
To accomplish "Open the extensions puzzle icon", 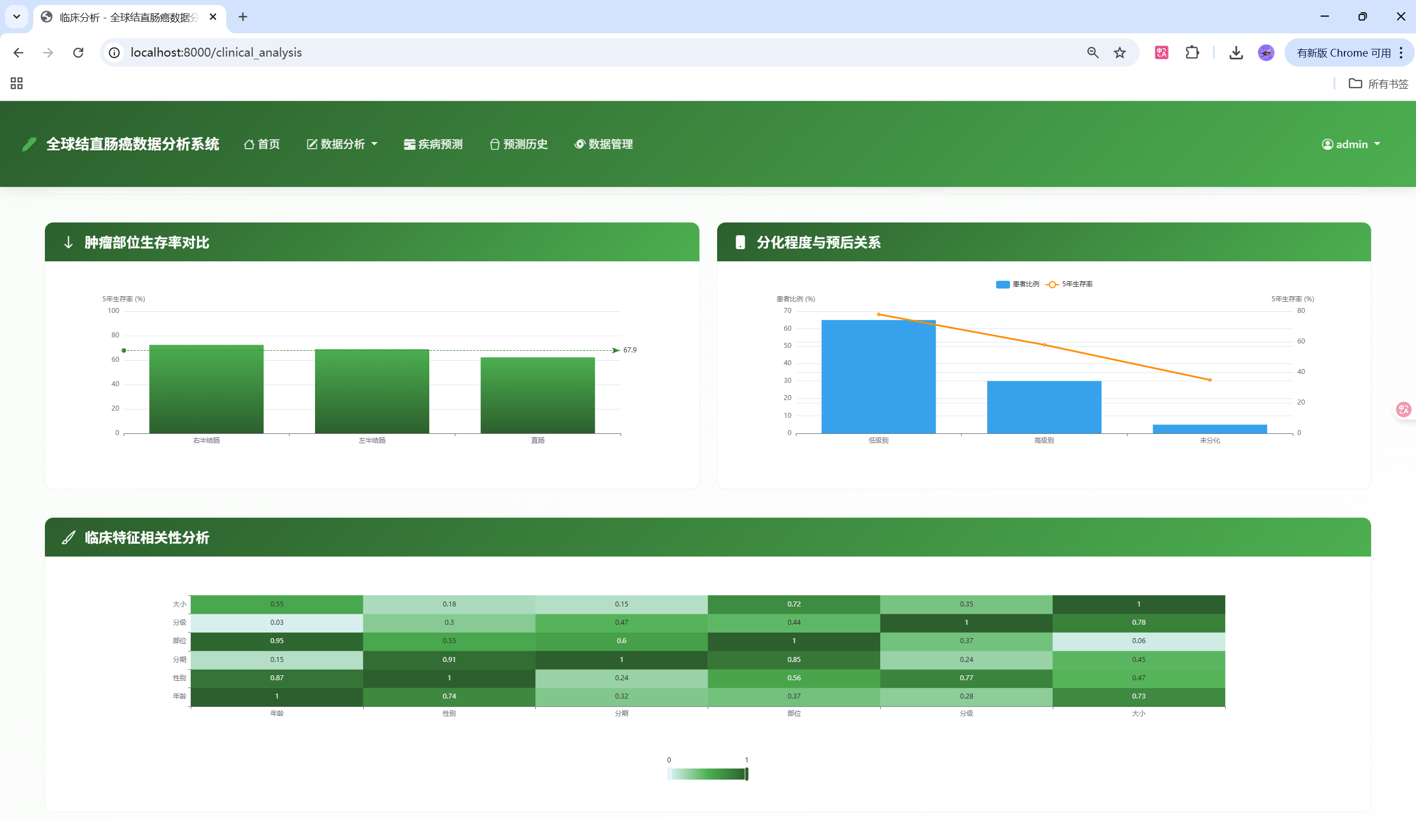I will (x=1192, y=53).
